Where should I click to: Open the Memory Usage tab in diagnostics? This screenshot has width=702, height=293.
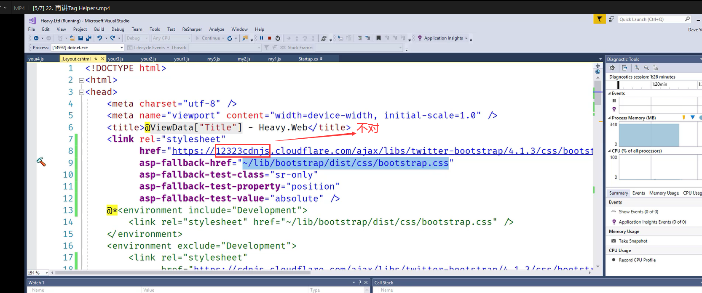(x=664, y=193)
